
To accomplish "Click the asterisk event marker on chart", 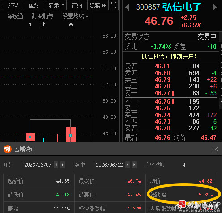I will pos(71,24).
